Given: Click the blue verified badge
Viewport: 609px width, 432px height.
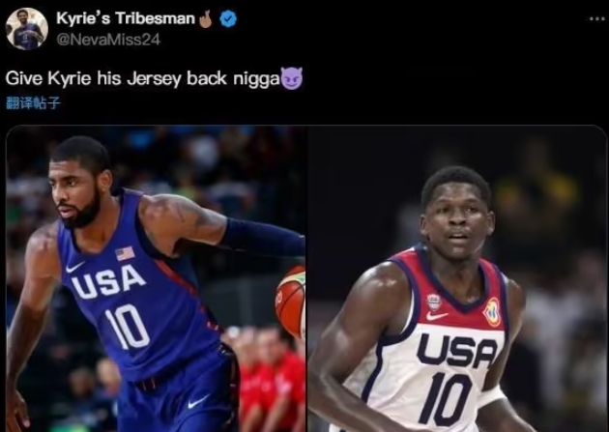Looking at the screenshot, I should pyautogui.click(x=228, y=19).
